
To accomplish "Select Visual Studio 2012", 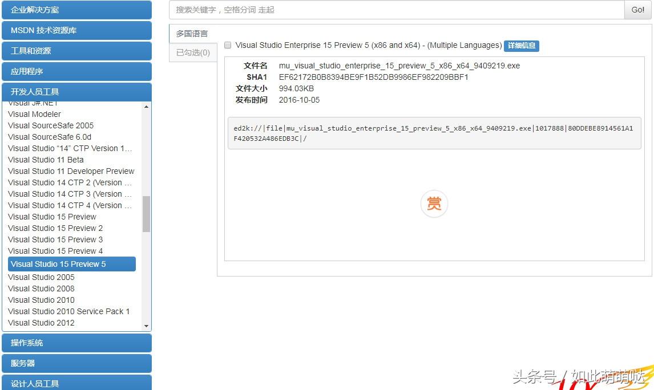I will [x=41, y=323].
